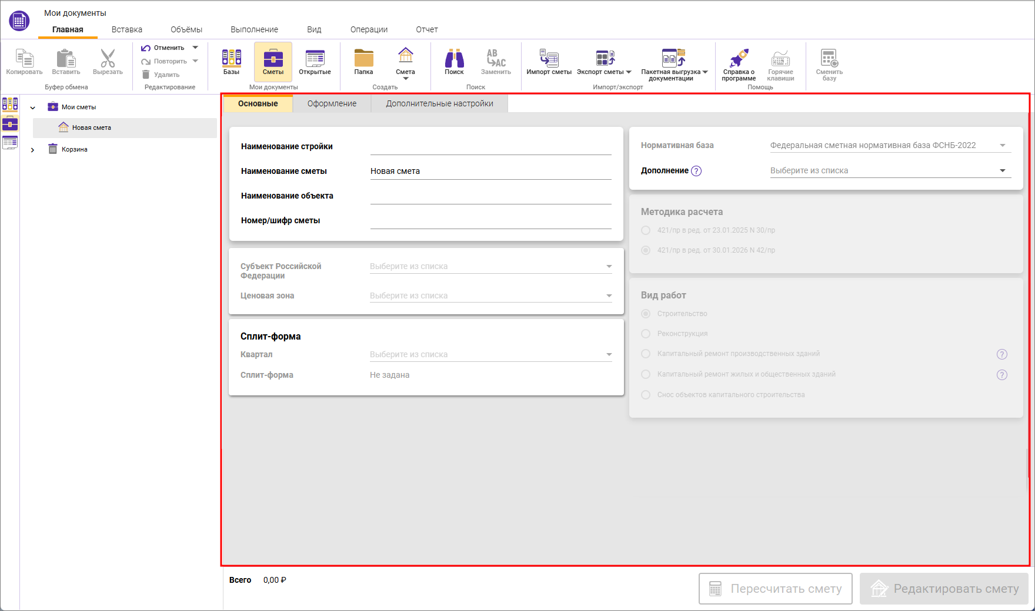The height and width of the screenshot is (611, 1035).
Task: Click the Отменить undo button
Action: tap(163, 48)
